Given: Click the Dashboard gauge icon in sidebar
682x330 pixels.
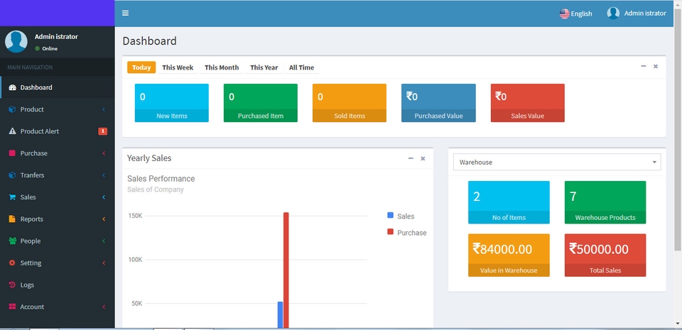Looking at the screenshot, I should (12, 87).
